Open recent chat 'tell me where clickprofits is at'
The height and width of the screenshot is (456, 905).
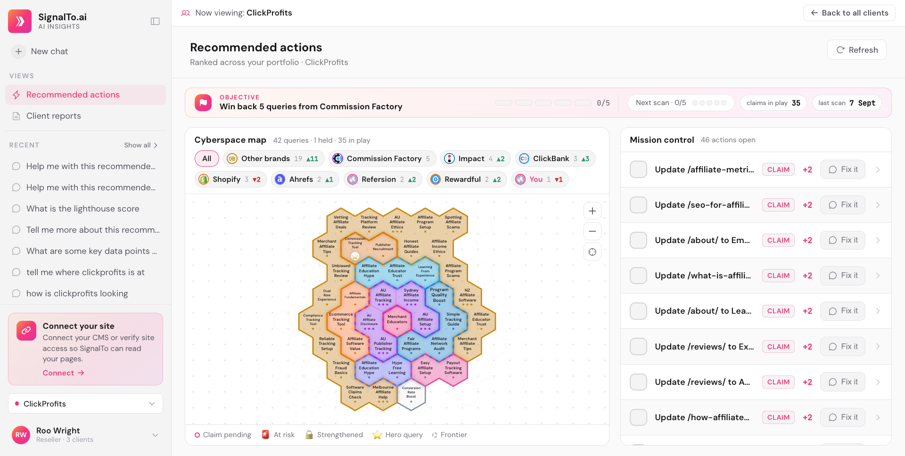point(85,272)
